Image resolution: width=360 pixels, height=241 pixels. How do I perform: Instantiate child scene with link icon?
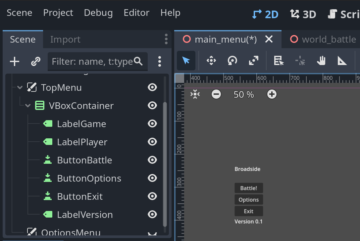click(x=35, y=61)
